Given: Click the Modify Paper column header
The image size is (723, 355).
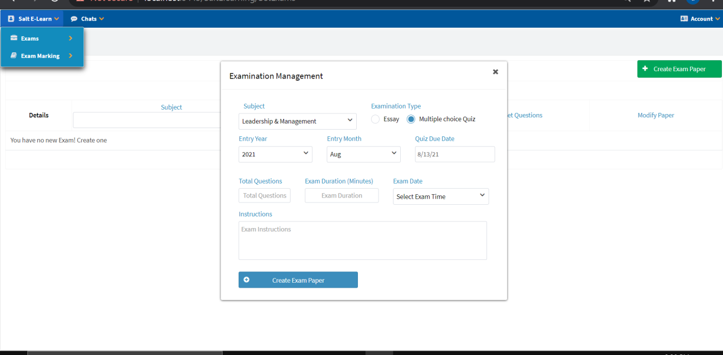Looking at the screenshot, I should 656,115.
